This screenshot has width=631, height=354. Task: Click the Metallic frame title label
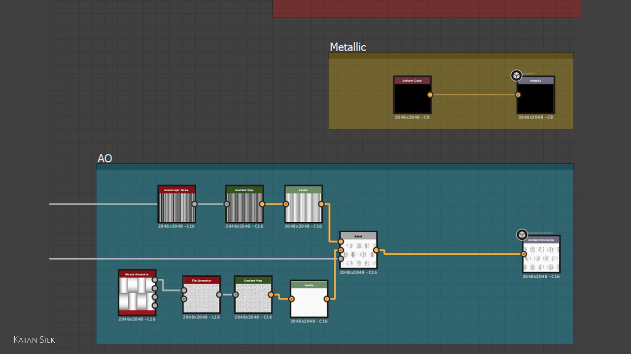coord(348,47)
